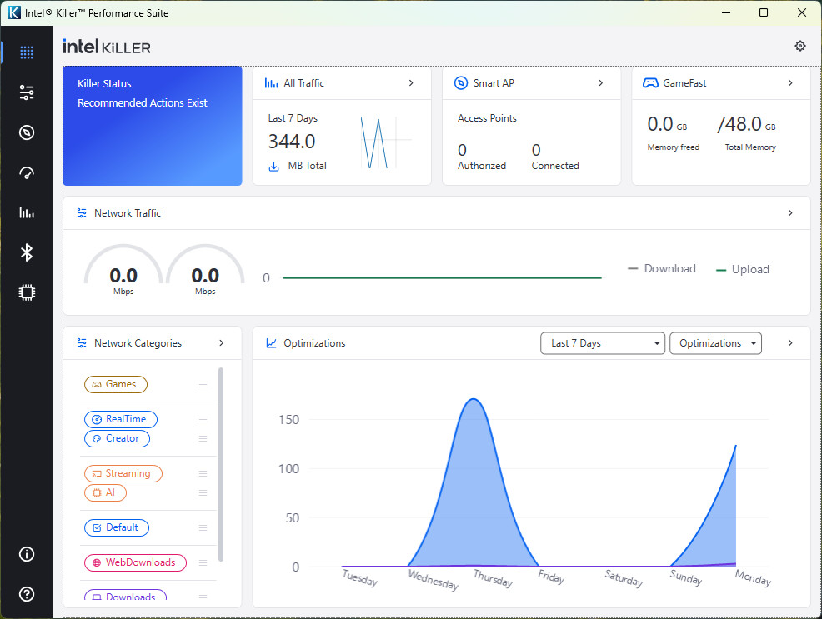Open the Bluetooth icon in sidebar
Viewport: 822px width, 619px height.
[27, 252]
